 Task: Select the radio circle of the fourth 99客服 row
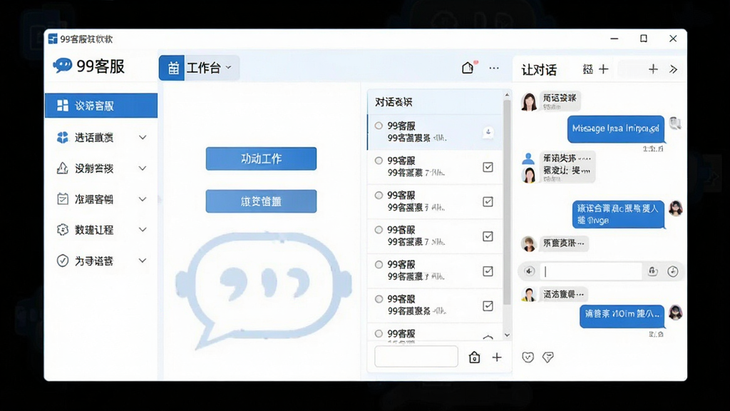pos(379,230)
